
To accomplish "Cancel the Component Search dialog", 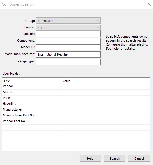I will [x=139, y=158].
